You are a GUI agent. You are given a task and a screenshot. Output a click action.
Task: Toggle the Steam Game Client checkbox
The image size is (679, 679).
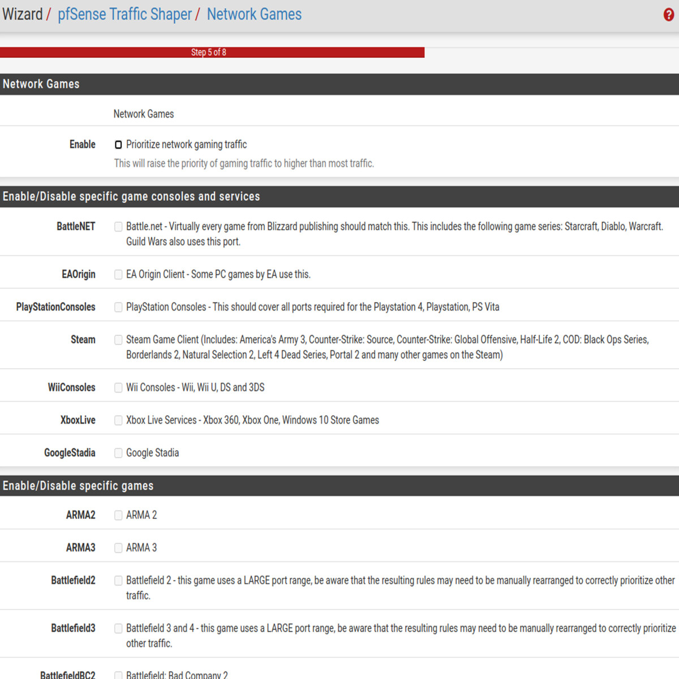pos(118,340)
